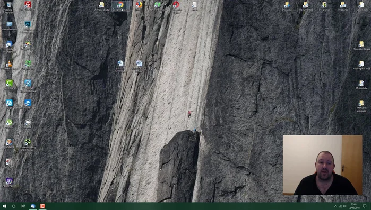Switch to the orange Camtasia taskbar button
The width and height of the screenshot is (371, 210).
click(x=42, y=206)
